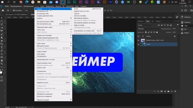Filter layers by adjustment layers icon

pos(162,25)
